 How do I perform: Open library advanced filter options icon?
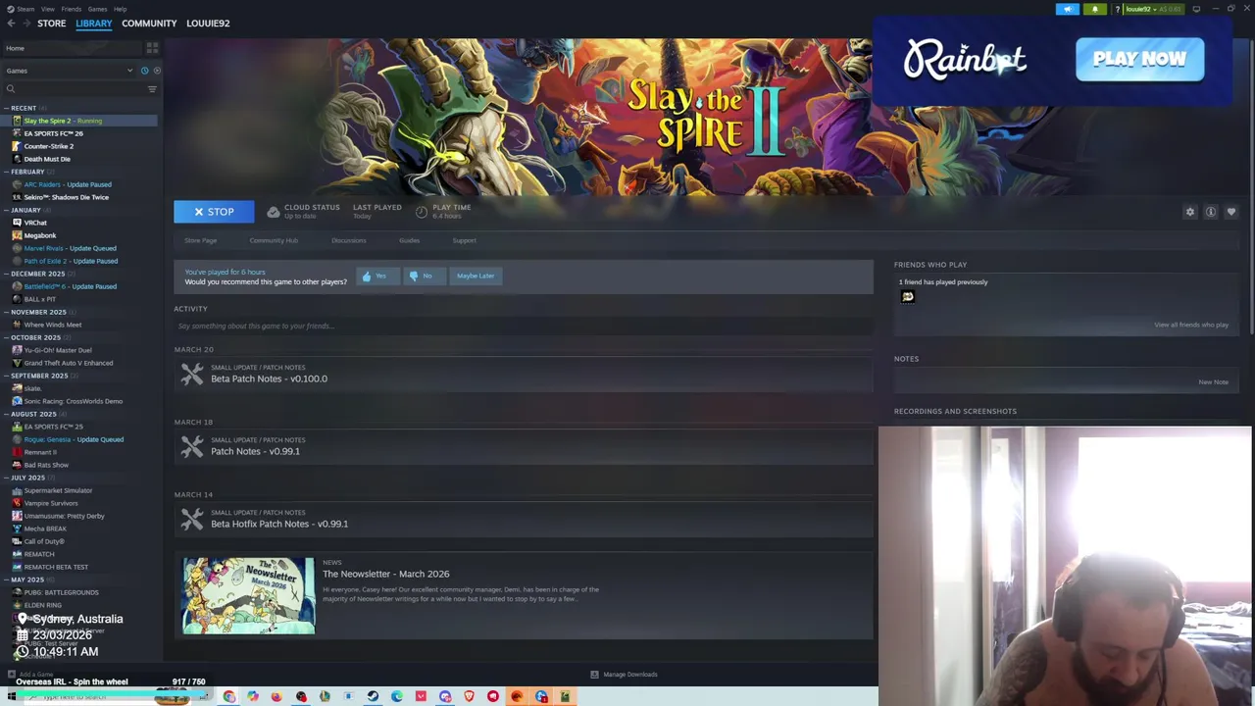[152, 89]
